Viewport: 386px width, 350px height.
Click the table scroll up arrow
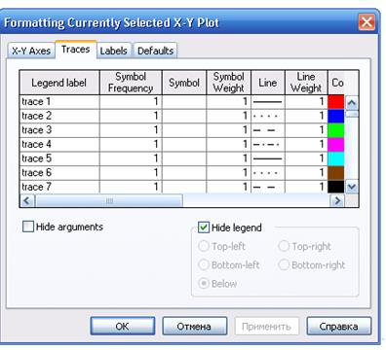coord(352,103)
